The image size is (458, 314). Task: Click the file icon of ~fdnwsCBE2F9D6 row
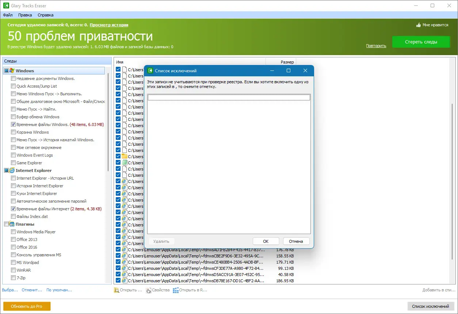[x=124, y=256]
